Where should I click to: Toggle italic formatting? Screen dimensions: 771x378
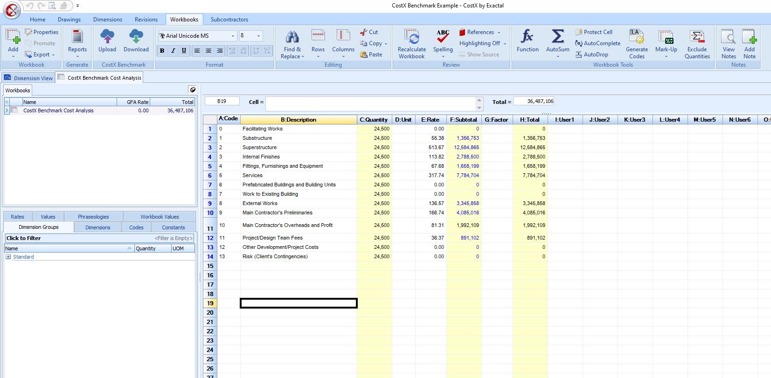click(173, 50)
